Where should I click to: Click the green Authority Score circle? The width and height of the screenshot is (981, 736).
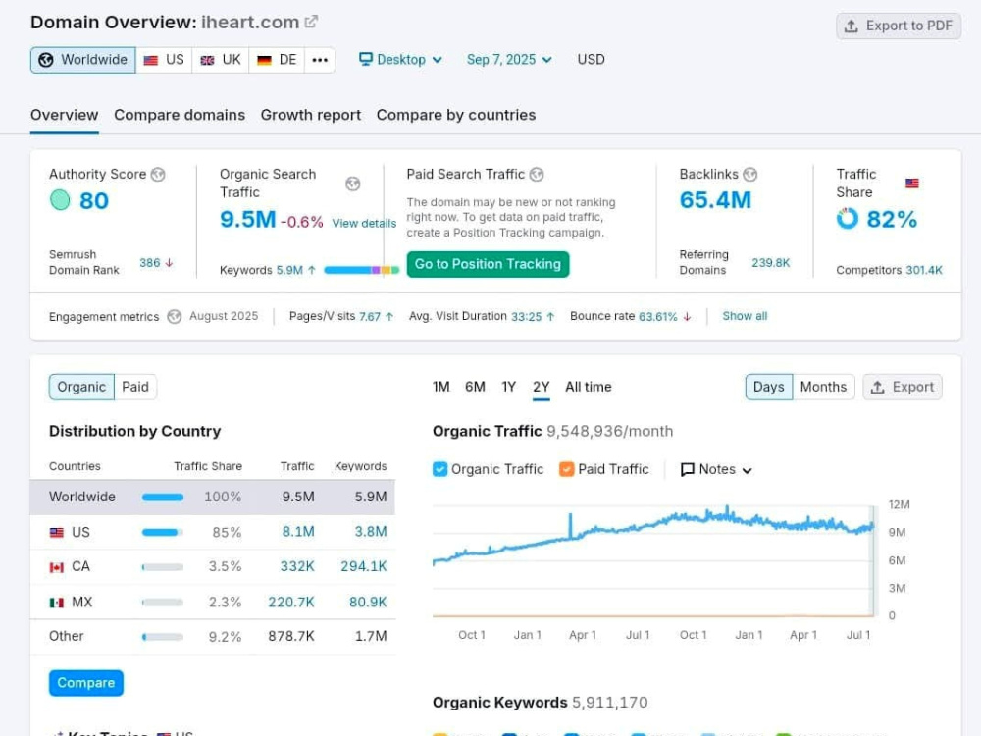click(60, 200)
